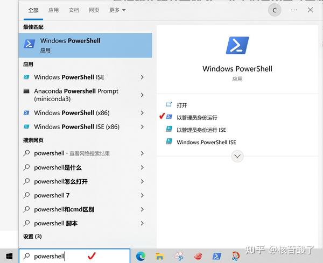Click the Windows PowerShell (x86) icon
The height and width of the screenshot is (263, 323).
click(26, 113)
